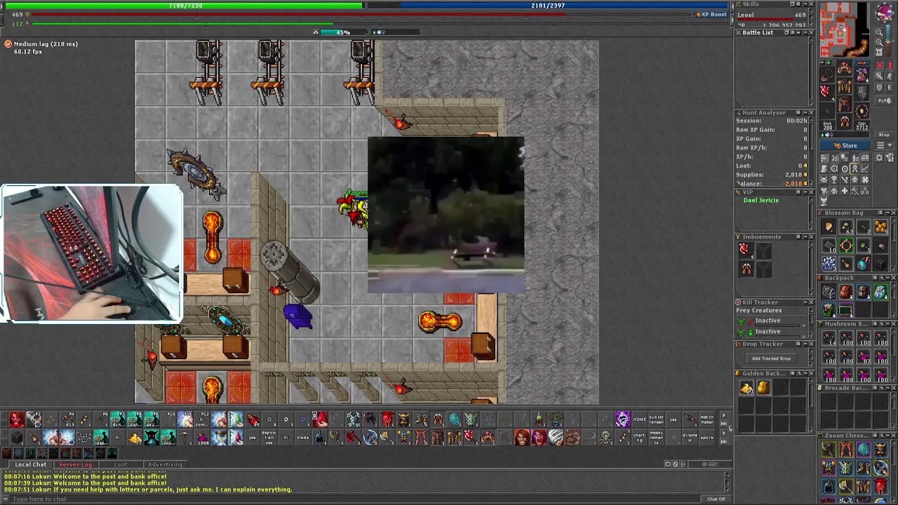898x505 pixels.
Task: Open the trophy sidebar icon
Action: 834,179
